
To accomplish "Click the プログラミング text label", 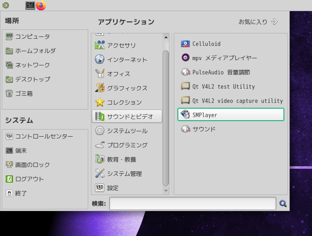I will pyautogui.click(x=127, y=145).
